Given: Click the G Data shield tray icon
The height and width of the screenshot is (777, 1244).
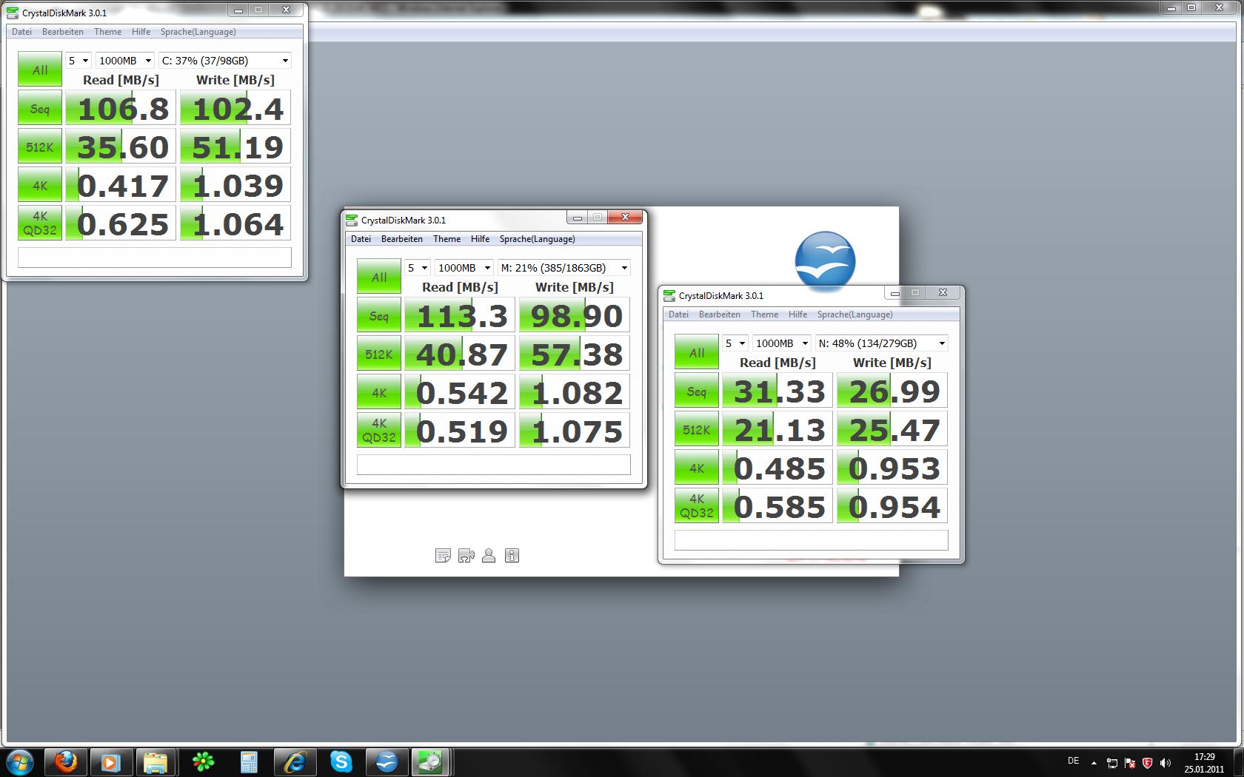Looking at the screenshot, I should (x=1147, y=763).
